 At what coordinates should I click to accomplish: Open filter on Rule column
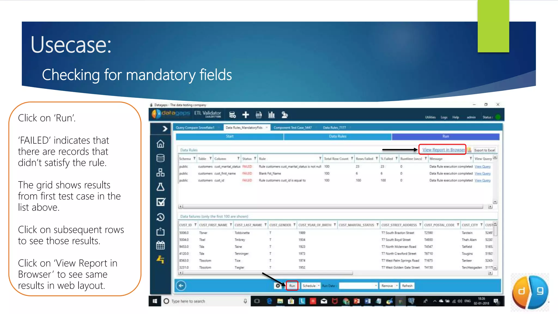[x=320, y=159]
